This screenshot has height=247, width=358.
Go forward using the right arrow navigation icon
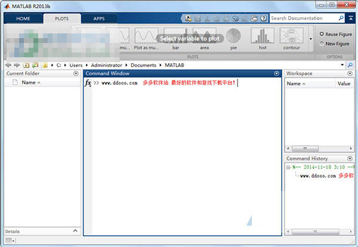pyautogui.click(x=17, y=65)
